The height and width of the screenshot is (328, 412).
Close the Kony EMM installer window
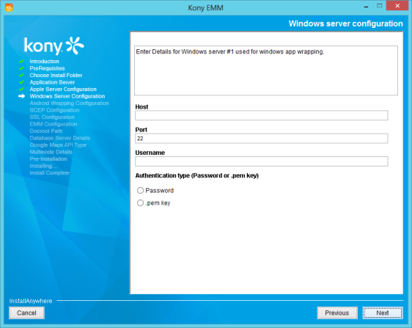tap(397, 6)
